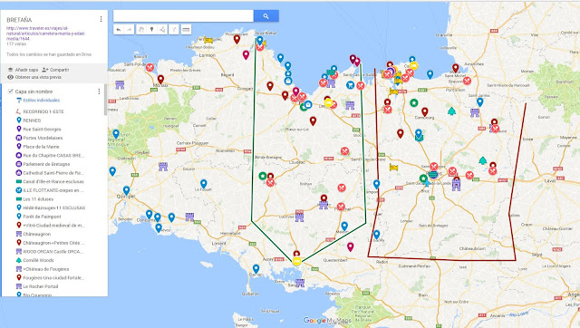
Task: Select Vitré-Ciudad medieval list entry
Action: tap(53, 226)
